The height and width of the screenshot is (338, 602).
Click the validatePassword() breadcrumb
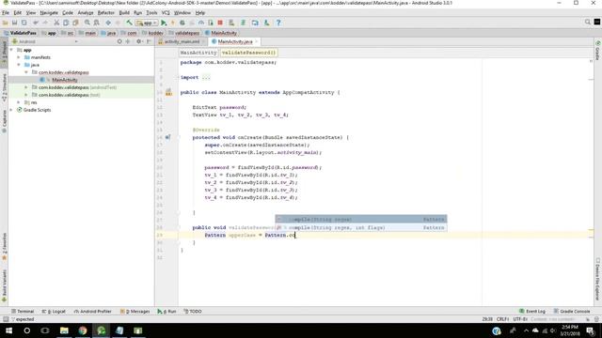248,53
